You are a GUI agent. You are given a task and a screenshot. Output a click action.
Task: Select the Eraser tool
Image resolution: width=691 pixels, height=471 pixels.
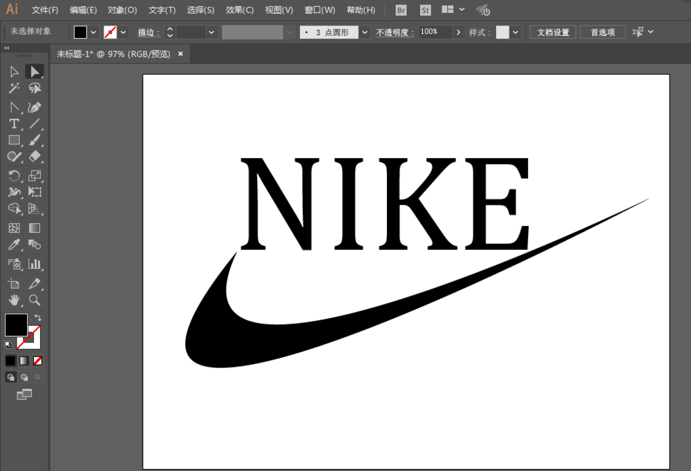pyautogui.click(x=35, y=156)
